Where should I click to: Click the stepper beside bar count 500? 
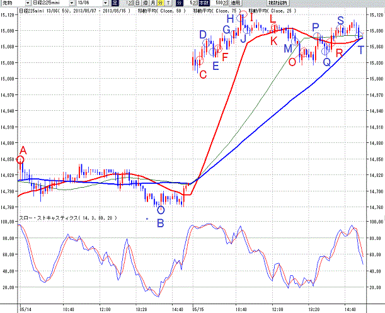coord(226,3)
